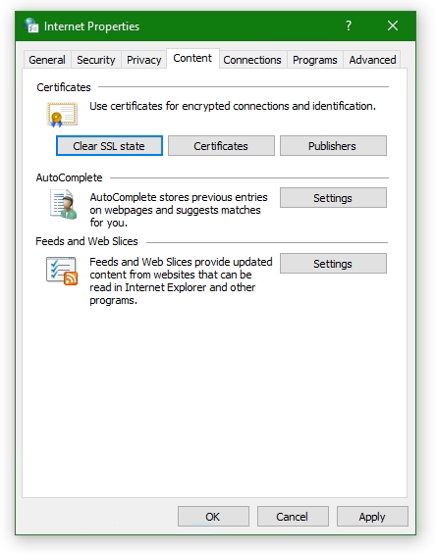Screen dimensions: 436x554
Task: Confirm with the OK button
Action: (x=213, y=517)
